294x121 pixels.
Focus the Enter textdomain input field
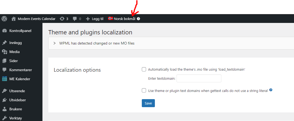coord(199,78)
